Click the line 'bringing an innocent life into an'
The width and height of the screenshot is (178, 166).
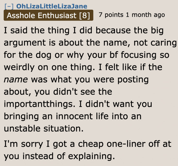72,116
